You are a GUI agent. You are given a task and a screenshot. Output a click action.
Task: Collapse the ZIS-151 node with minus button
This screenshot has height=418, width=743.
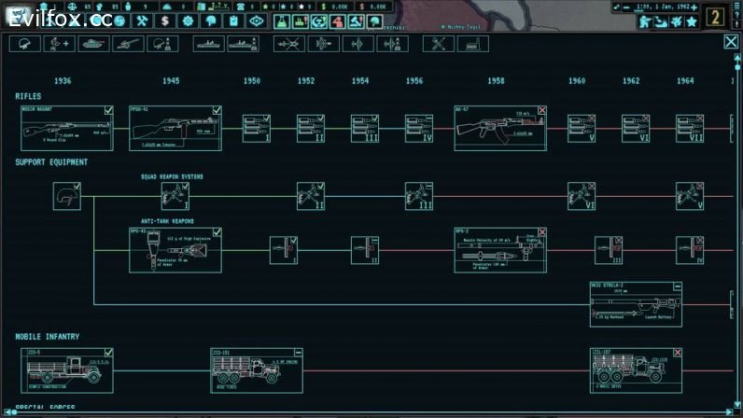pyautogui.click(x=298, y=352)
